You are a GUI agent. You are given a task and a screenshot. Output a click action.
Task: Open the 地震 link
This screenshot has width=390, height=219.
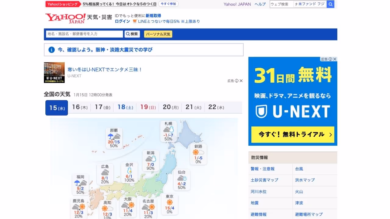click(x=255, y=203)
